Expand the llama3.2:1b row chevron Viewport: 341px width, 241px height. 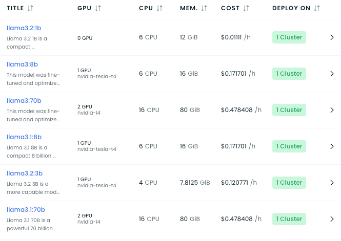coord(332,37)
